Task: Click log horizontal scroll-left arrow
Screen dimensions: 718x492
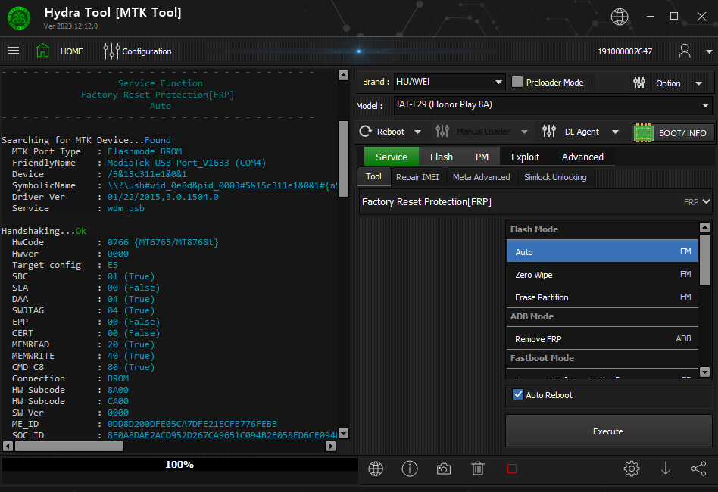Action: (x=8, y=446)
